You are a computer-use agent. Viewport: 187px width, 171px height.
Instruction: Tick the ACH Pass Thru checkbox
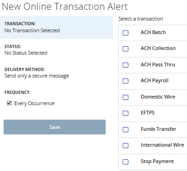[x=125, y=65]
